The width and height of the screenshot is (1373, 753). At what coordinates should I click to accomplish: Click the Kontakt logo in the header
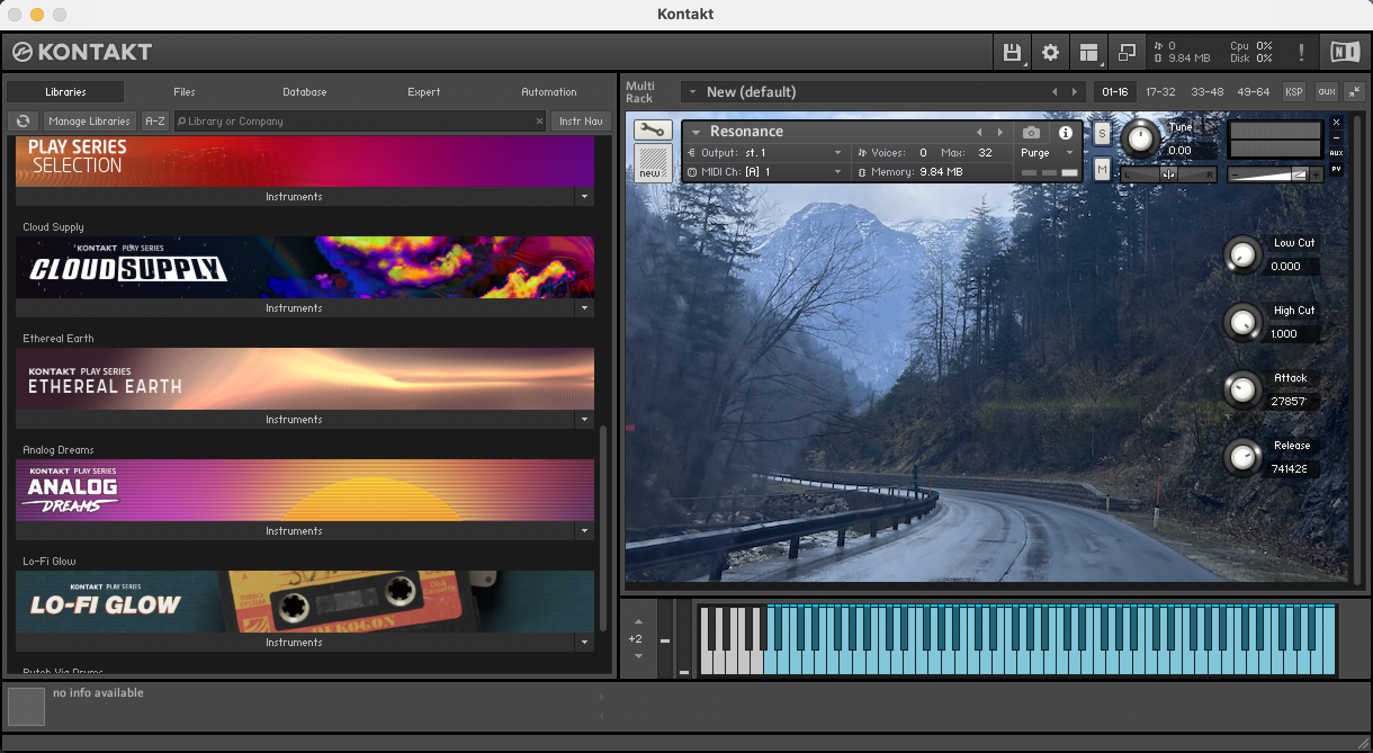[x=82, y=52]
